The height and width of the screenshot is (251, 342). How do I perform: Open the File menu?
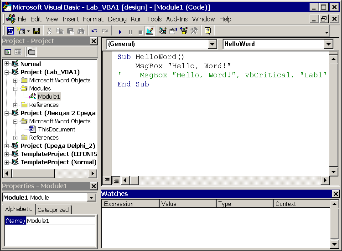click(x=22, y=19)
